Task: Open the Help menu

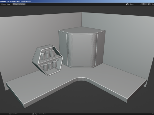Action: [x=9, y=4]
